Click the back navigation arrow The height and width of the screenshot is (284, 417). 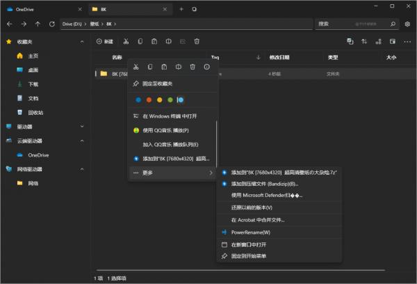click(x=10, y=24)
